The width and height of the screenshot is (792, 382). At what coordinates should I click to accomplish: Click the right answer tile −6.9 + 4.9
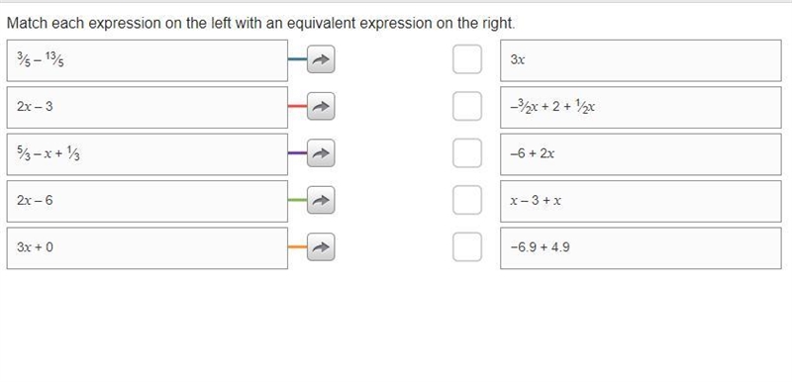click(x=641, y=248)
